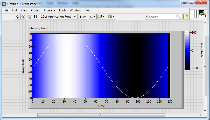Open the Tools menu

click(x=62, y=10)
